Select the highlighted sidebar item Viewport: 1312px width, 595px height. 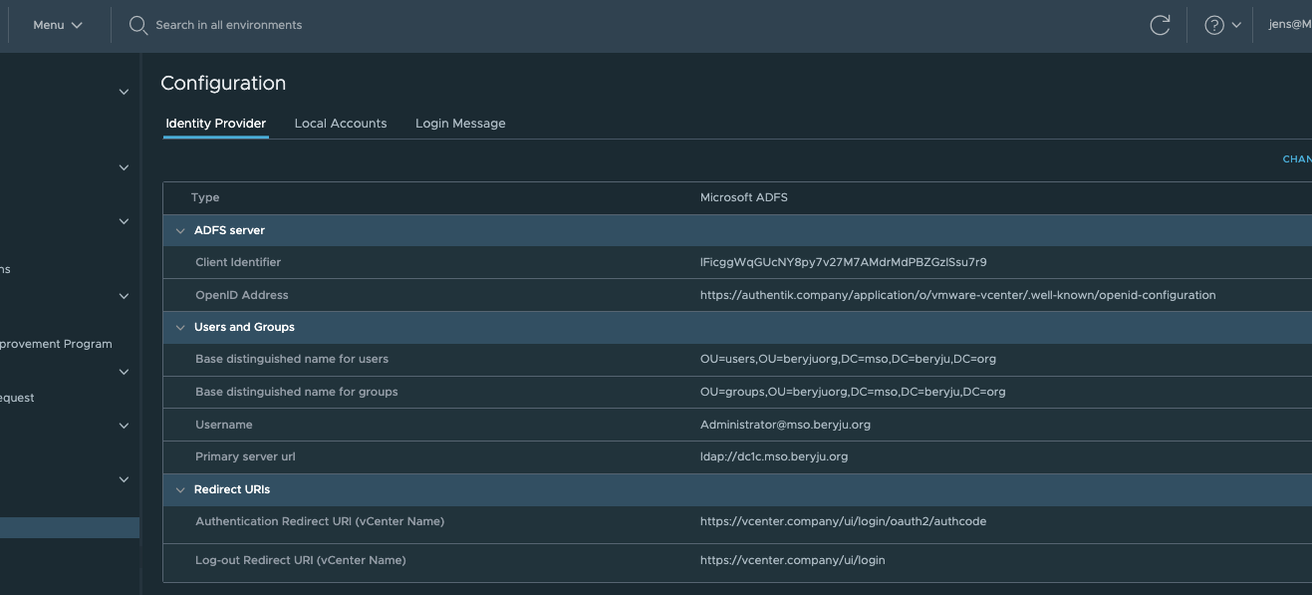[69, 528]
